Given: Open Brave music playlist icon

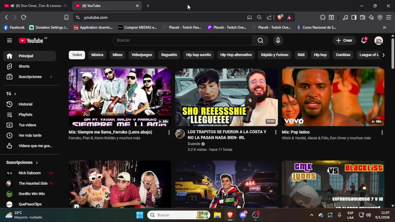Looking at the screenshot, I should [x=345, y=18].
